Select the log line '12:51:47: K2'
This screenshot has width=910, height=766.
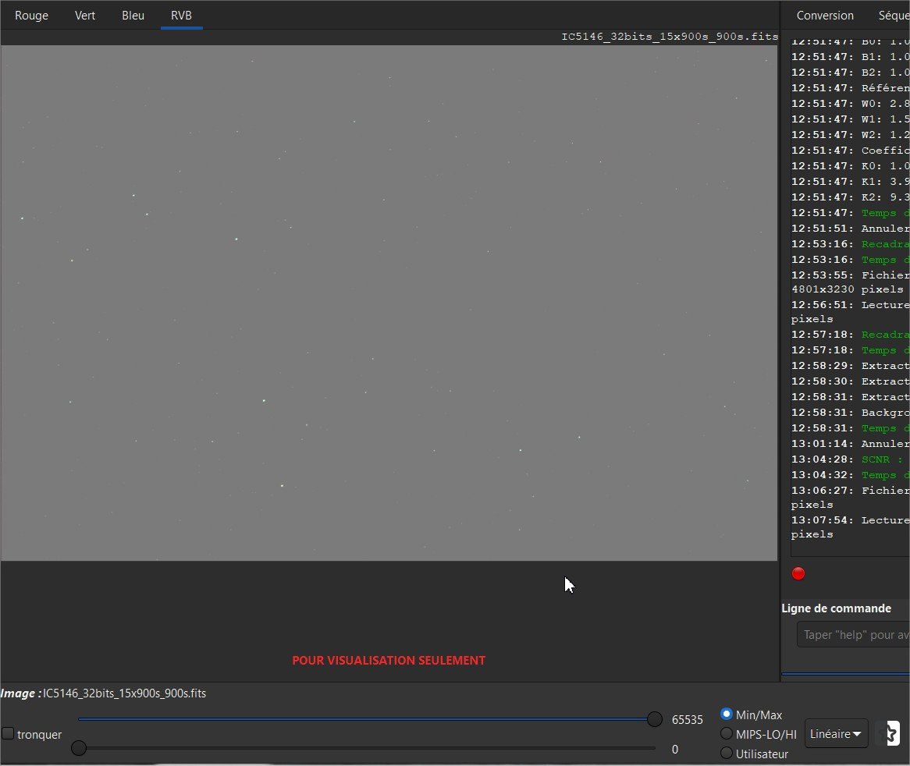pos(850,197)
